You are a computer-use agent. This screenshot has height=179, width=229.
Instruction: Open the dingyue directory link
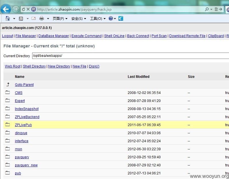click(x=21, y=133)
